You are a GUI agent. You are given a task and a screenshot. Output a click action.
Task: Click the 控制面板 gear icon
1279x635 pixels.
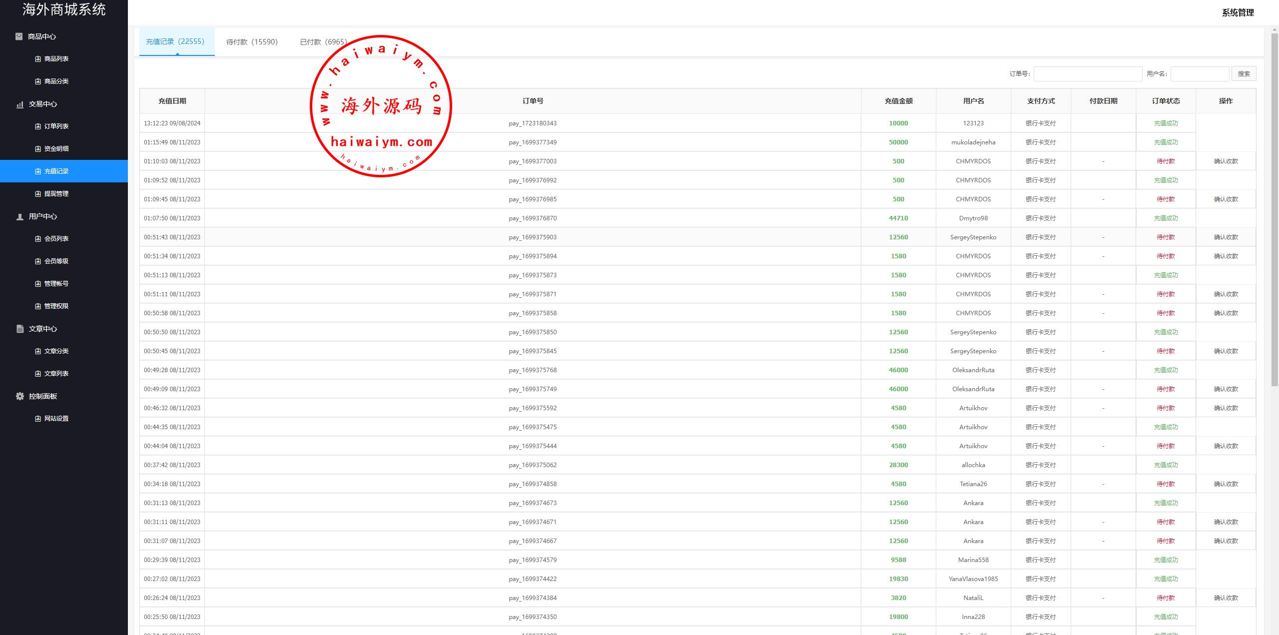(20, 396)
